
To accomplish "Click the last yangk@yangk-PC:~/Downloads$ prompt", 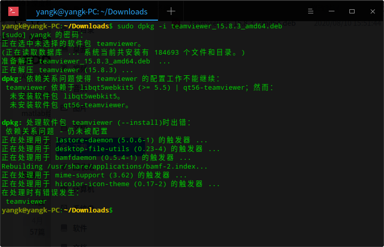I will click(57, 210).
